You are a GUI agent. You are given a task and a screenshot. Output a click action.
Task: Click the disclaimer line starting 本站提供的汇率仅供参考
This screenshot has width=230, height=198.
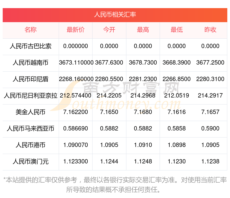click(115, 180)
